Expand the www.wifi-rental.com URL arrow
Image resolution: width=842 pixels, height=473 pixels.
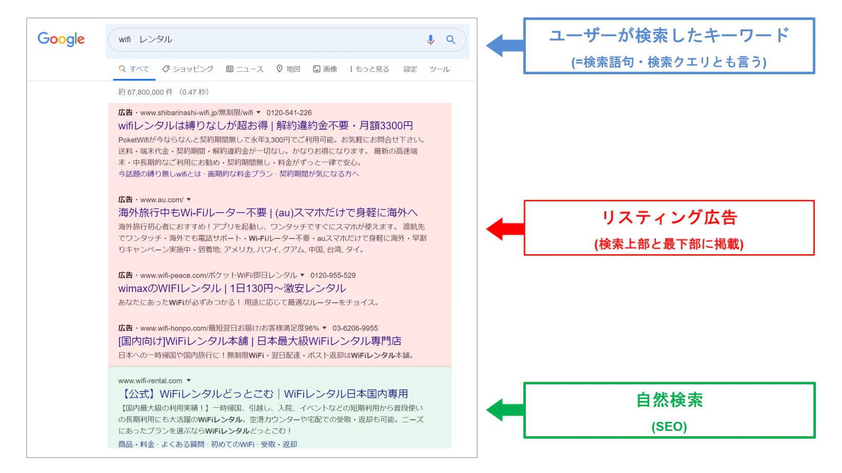click(x=189, y=380)
